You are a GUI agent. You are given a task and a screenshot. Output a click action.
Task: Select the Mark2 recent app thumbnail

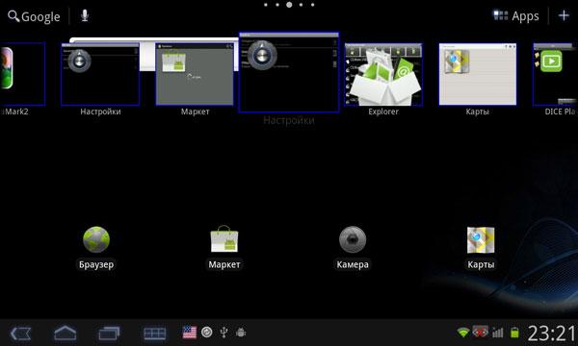pos(22,74)
